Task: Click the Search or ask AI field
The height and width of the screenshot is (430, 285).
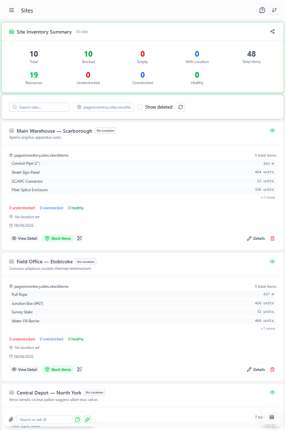Action: click(x=44, y=419)
